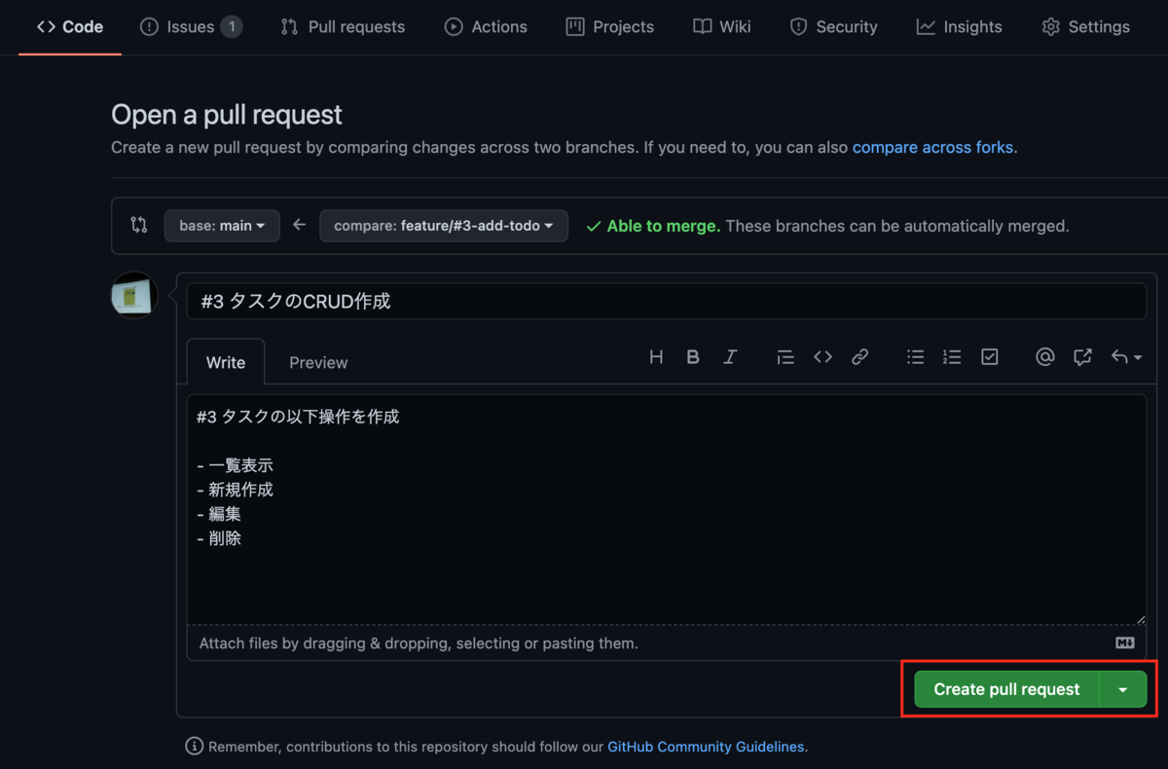Click the compare branches swap icon
The image size is (1168, 769).
click(139, 225)
